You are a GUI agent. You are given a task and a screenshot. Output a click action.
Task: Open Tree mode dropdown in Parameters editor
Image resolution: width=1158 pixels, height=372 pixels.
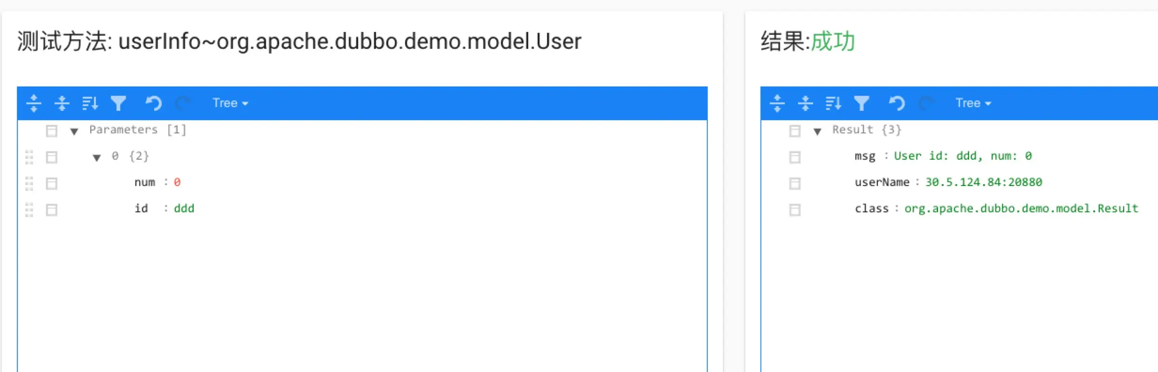230,103
